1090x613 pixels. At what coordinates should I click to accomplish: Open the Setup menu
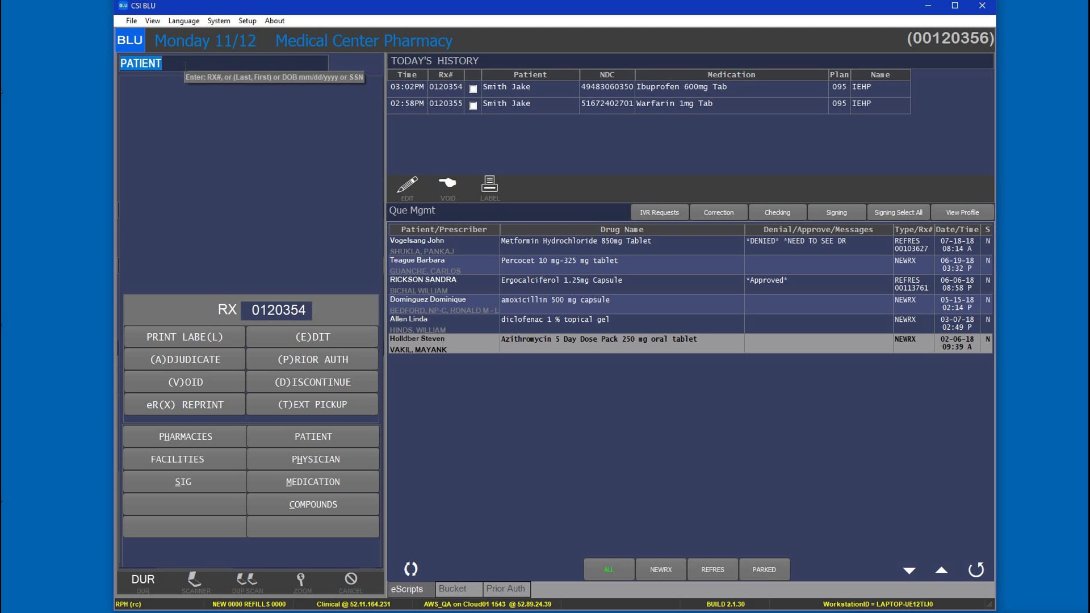tap(247, 21)
